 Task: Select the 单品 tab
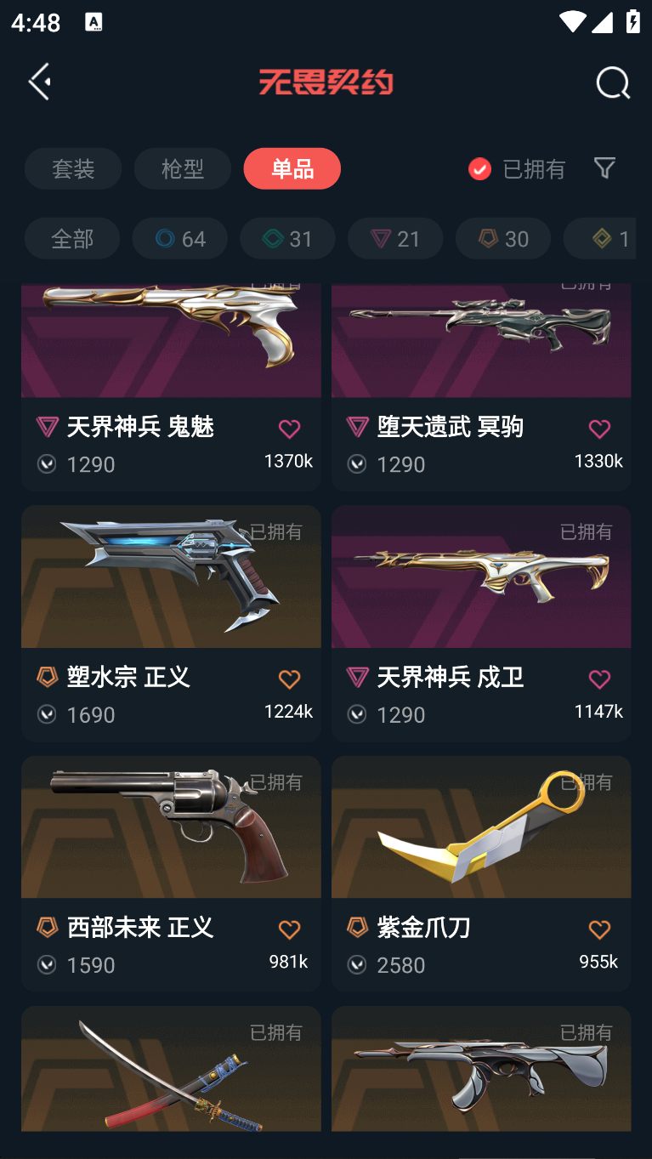point(292,168)
